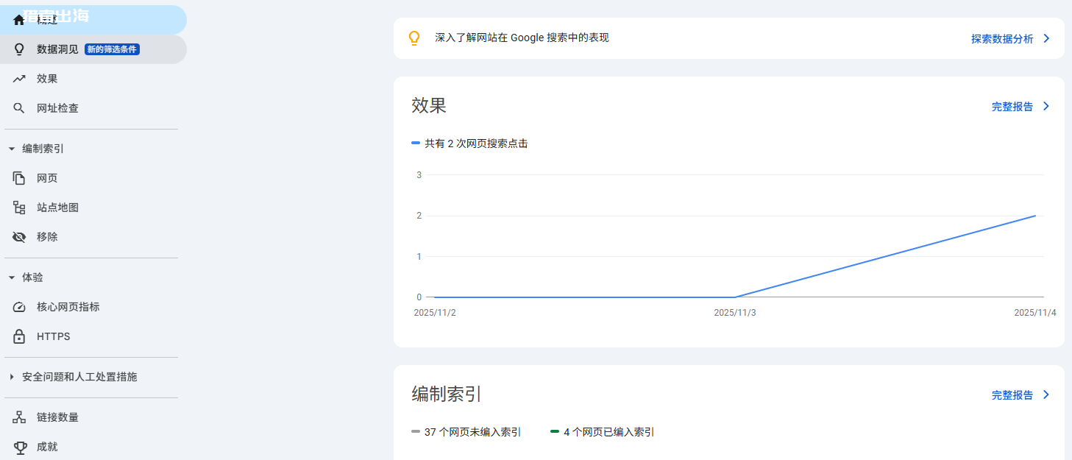Open the 移除 removals eye icon
This screenshot has width=1072, height=460.
(18, 236)
